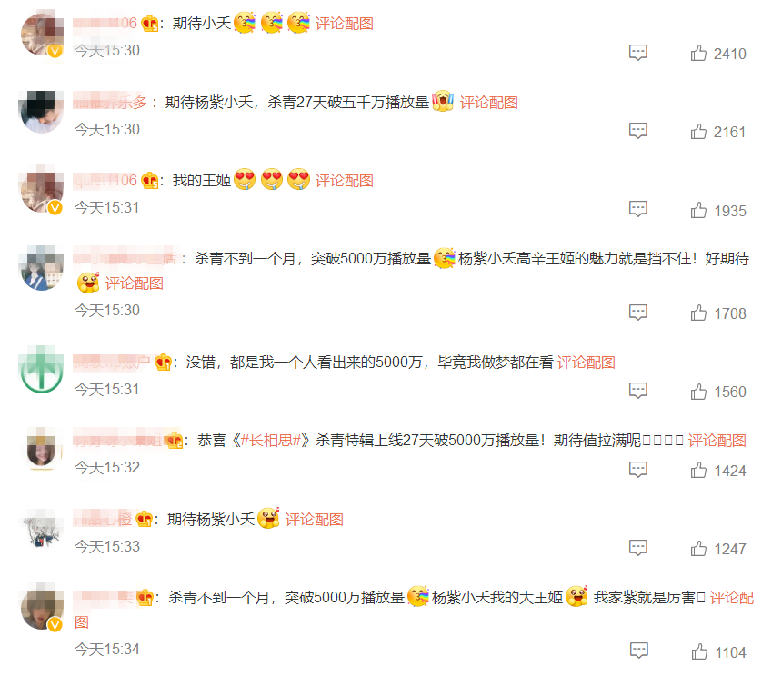The image size is (772, 676).
Task: Open 评论配图 in the 没错，都是我一个人 comment
Action: [x=586, y=363]
